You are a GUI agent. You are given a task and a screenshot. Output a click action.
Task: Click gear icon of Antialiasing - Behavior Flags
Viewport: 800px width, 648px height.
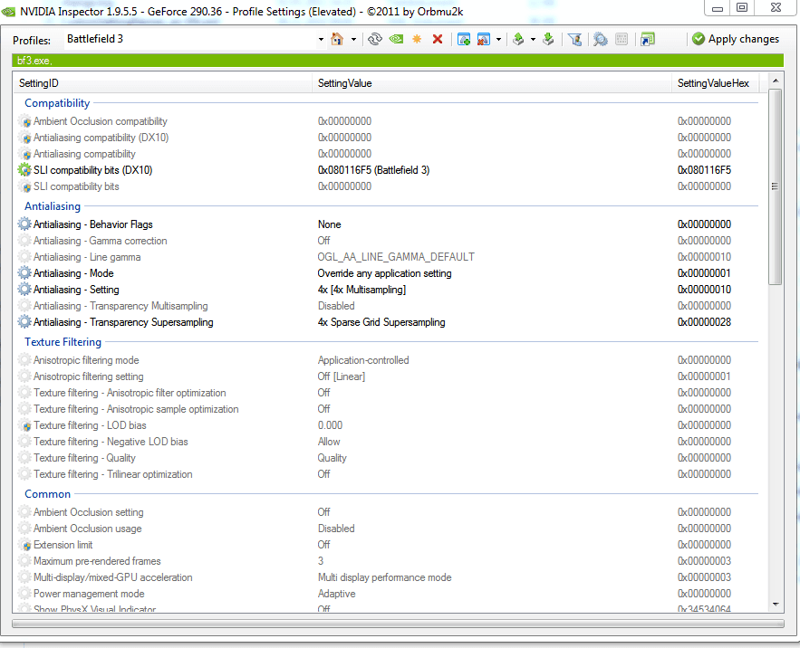[24, 224]
